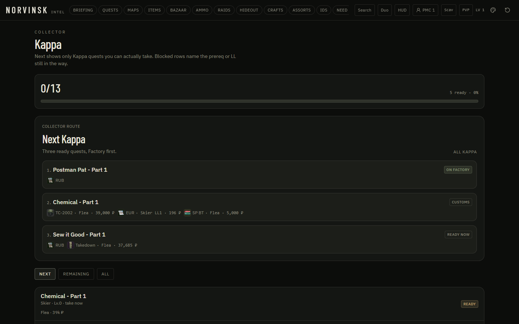519x324 pixels.
Task: Click the Customs map badge
Action: [x=461, y=202]
